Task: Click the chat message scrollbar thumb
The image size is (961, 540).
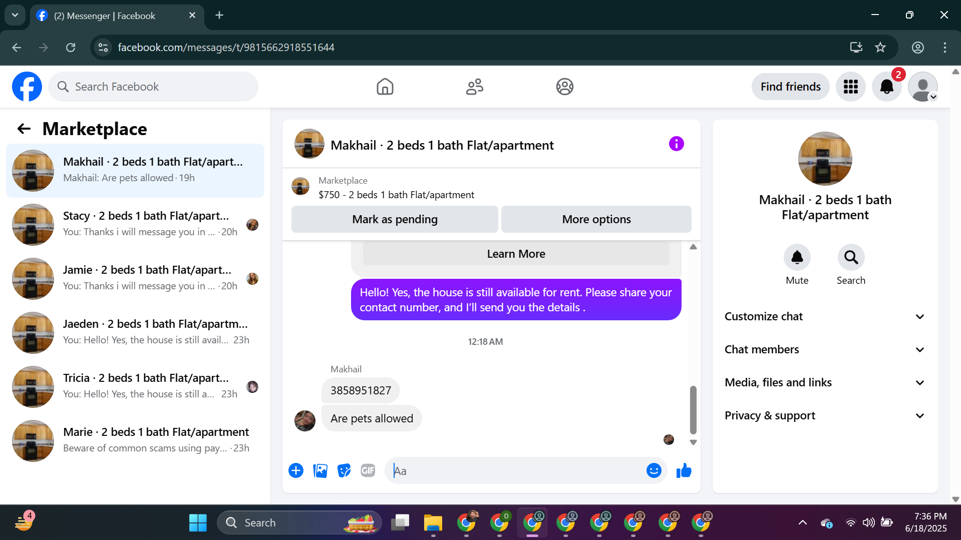Action: coord(693,409)
